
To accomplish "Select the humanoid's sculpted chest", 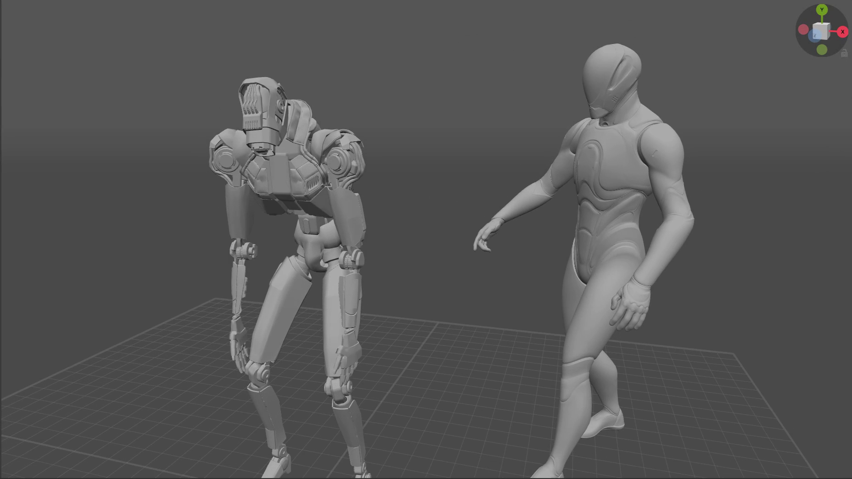I will 611,170.
